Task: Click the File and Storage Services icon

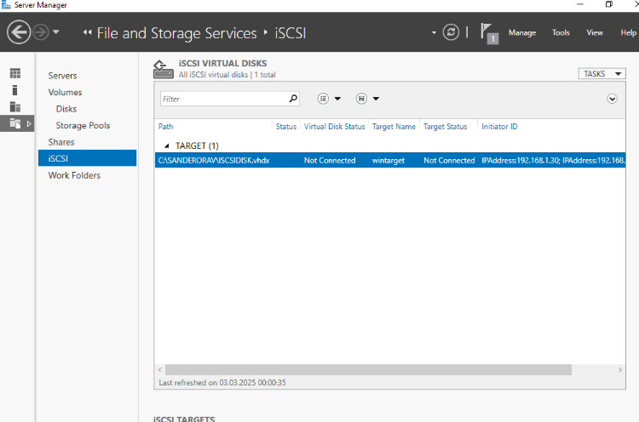Action: click(14, 123)
